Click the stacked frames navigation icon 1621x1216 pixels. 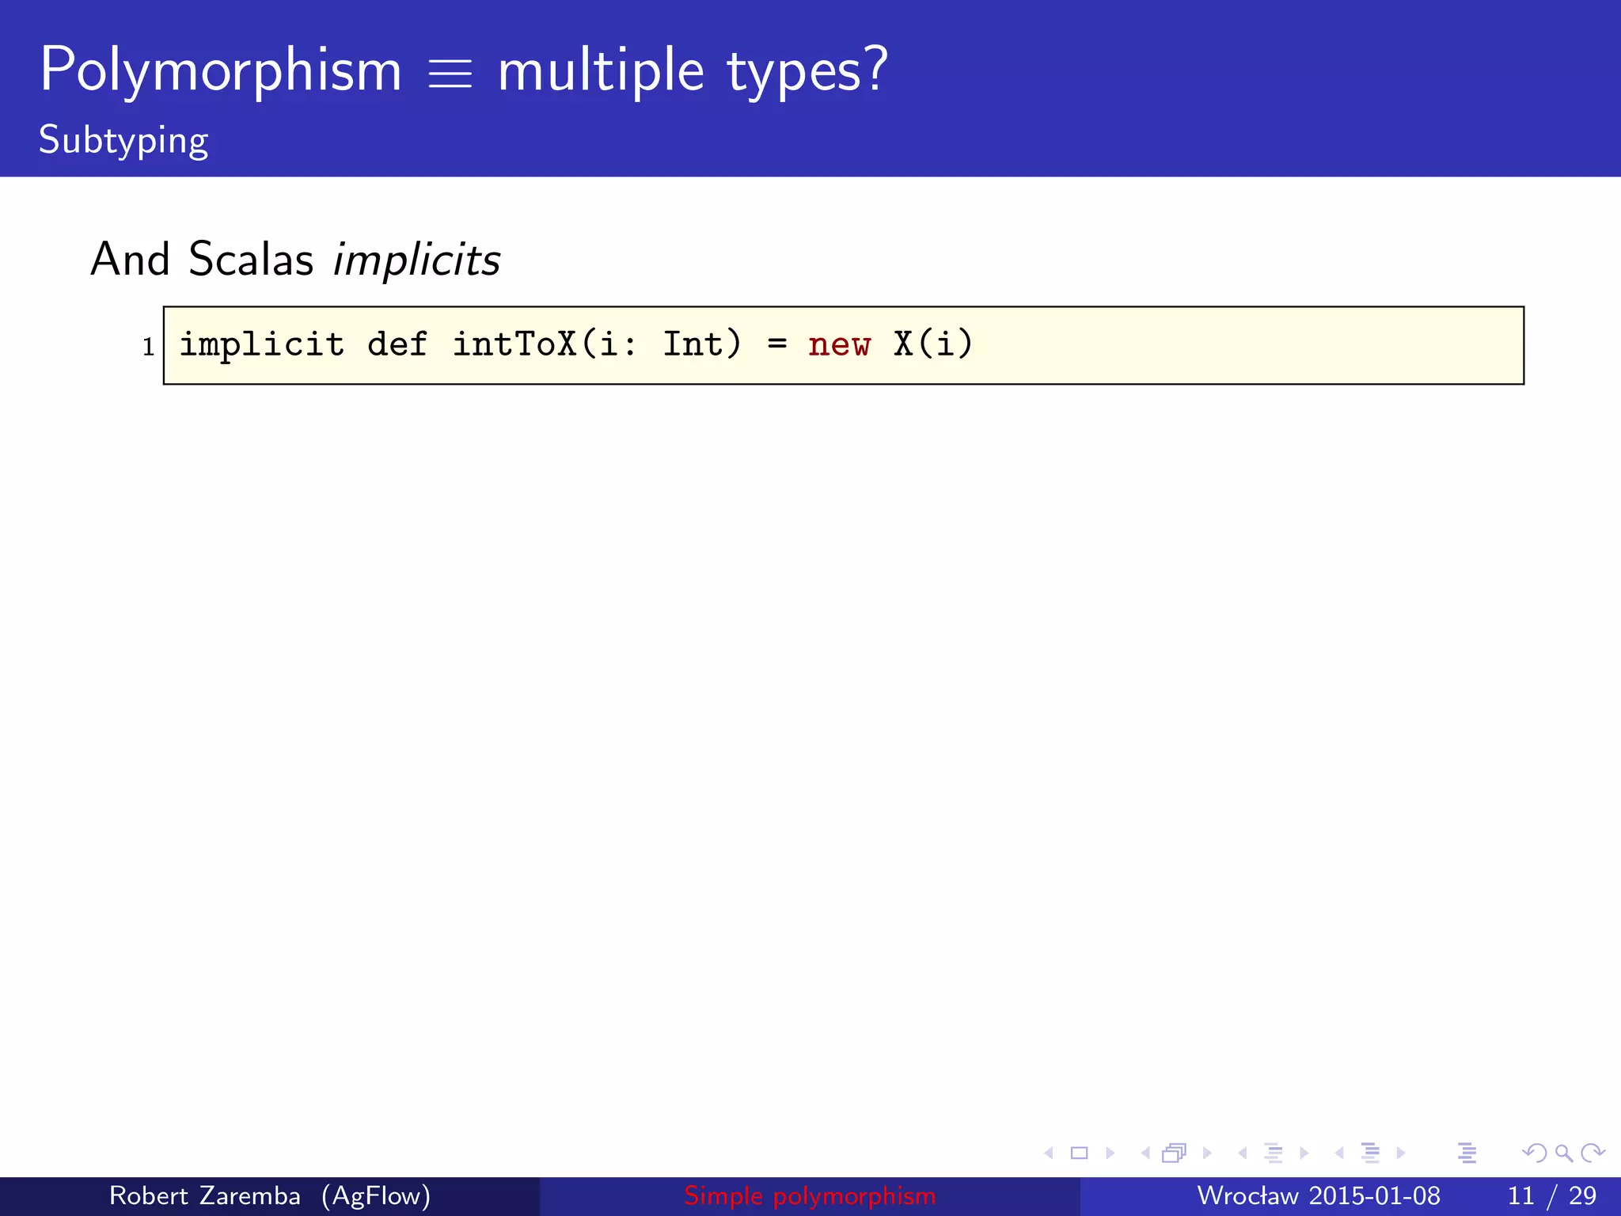[x=1175, y=1153]
